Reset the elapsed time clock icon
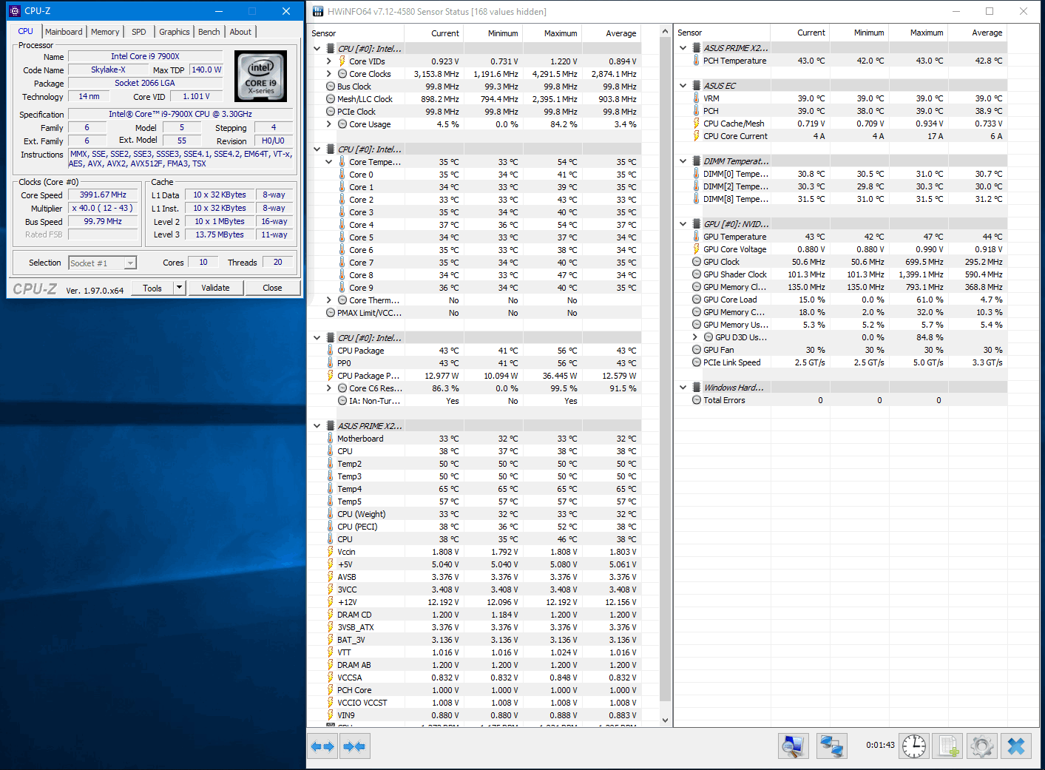Screen dimensions: 1045x770 pos(914,746)
